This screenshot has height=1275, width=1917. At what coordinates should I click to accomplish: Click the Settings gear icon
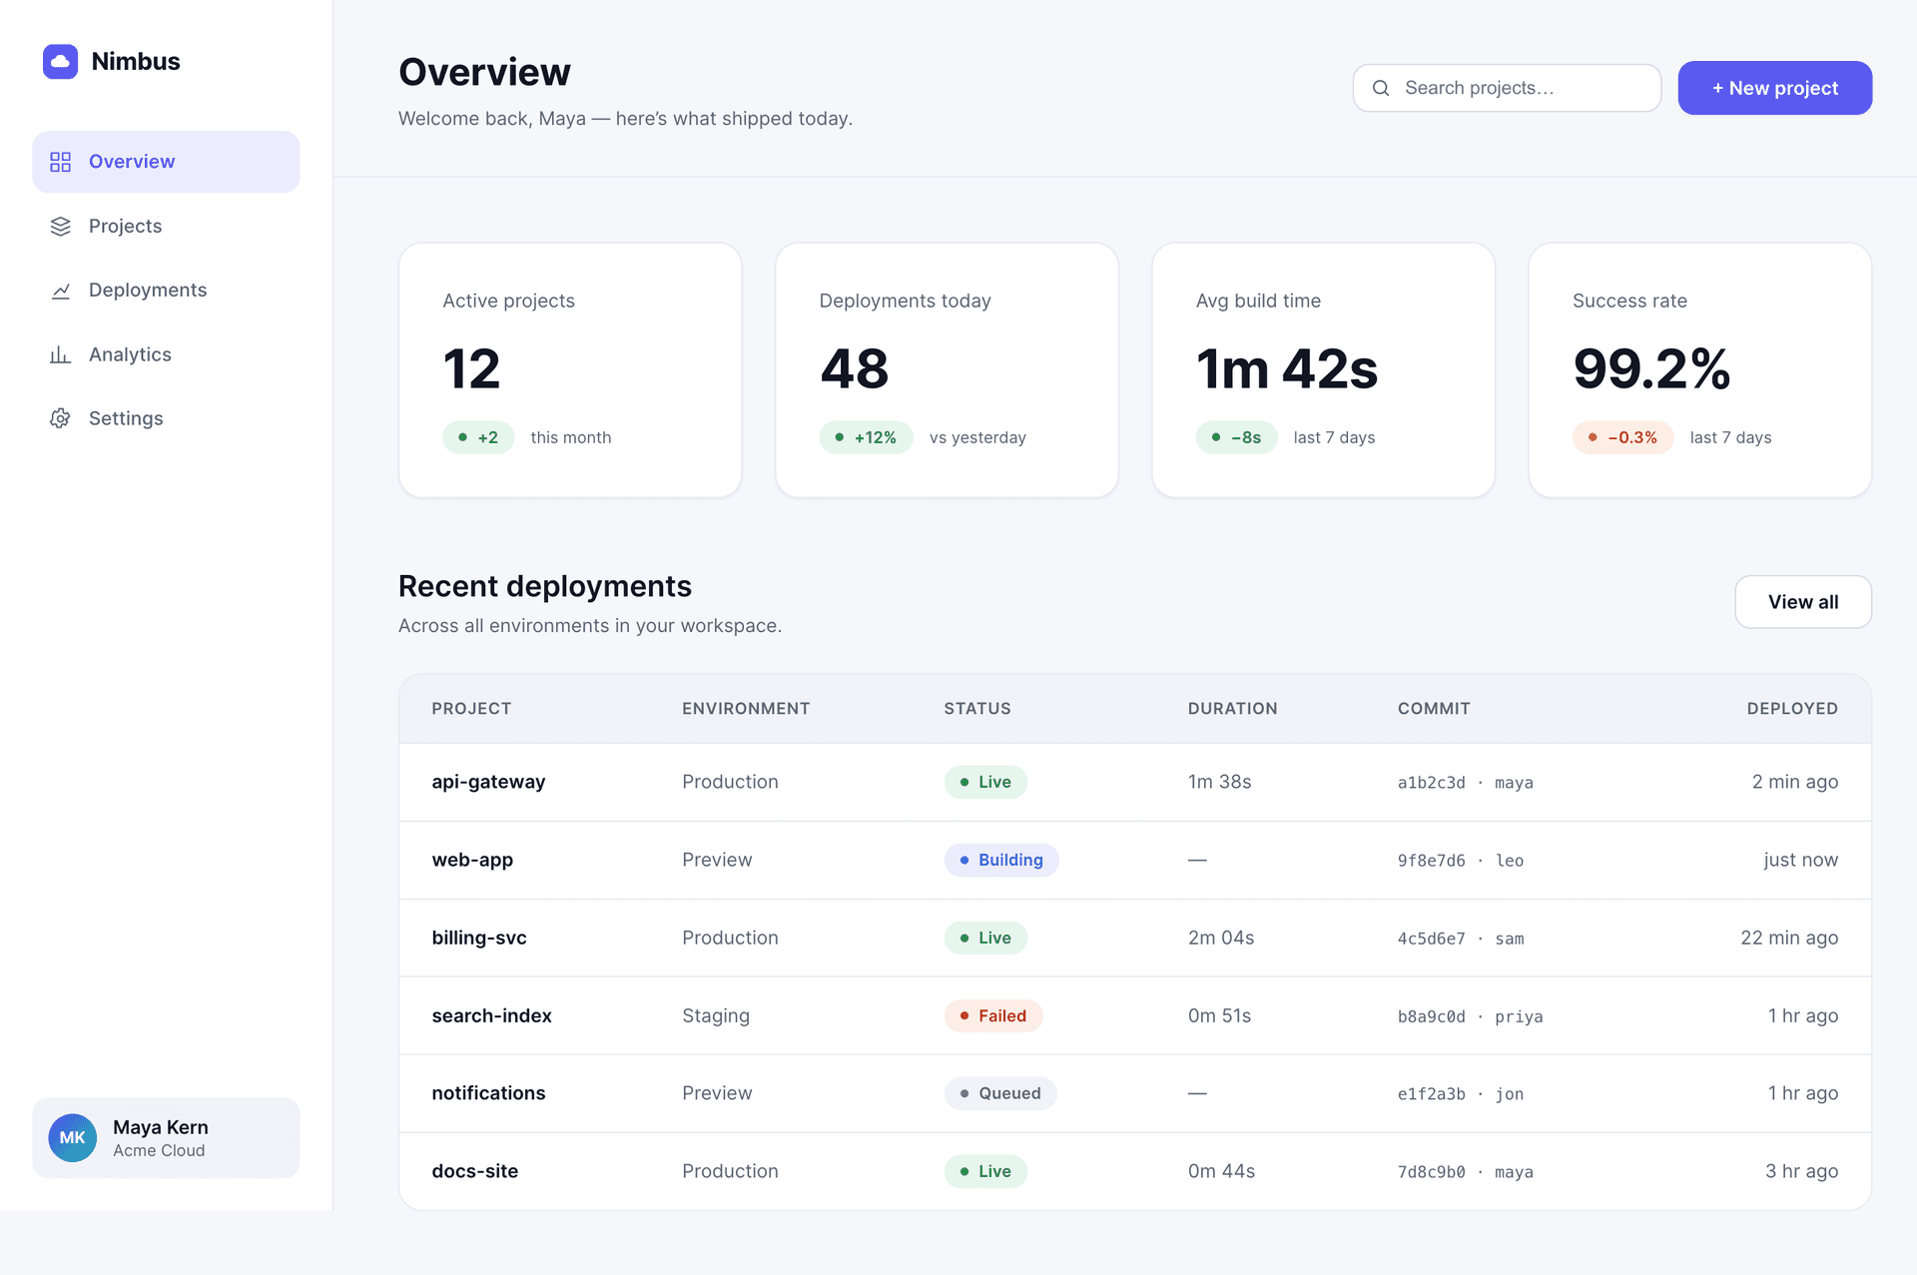[x=61, y=418]
